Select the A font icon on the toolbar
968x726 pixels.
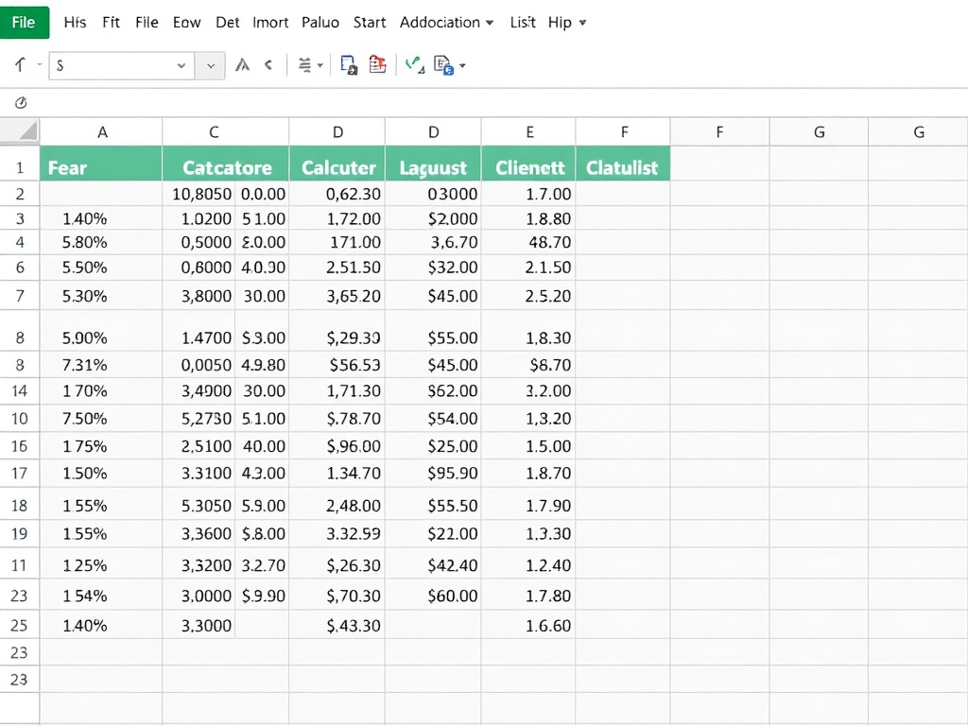point(242,64)
